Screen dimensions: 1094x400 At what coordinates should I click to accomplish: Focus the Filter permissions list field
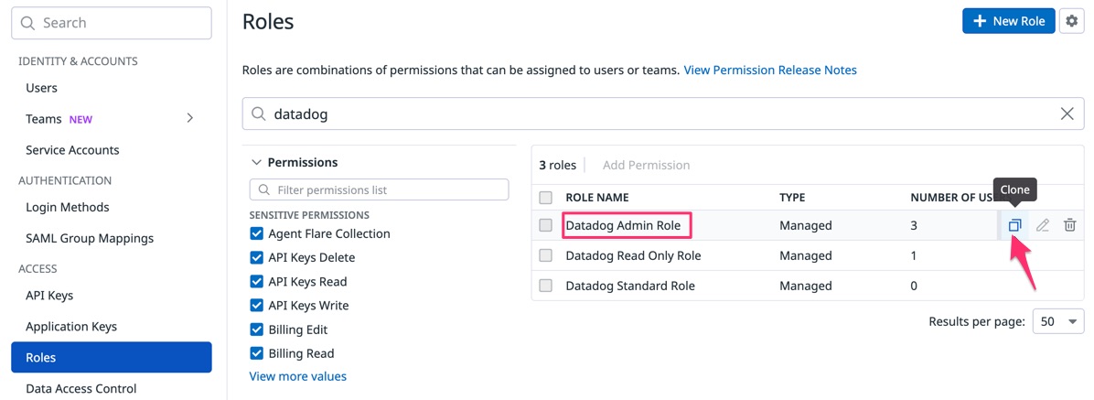coord(384,189)
